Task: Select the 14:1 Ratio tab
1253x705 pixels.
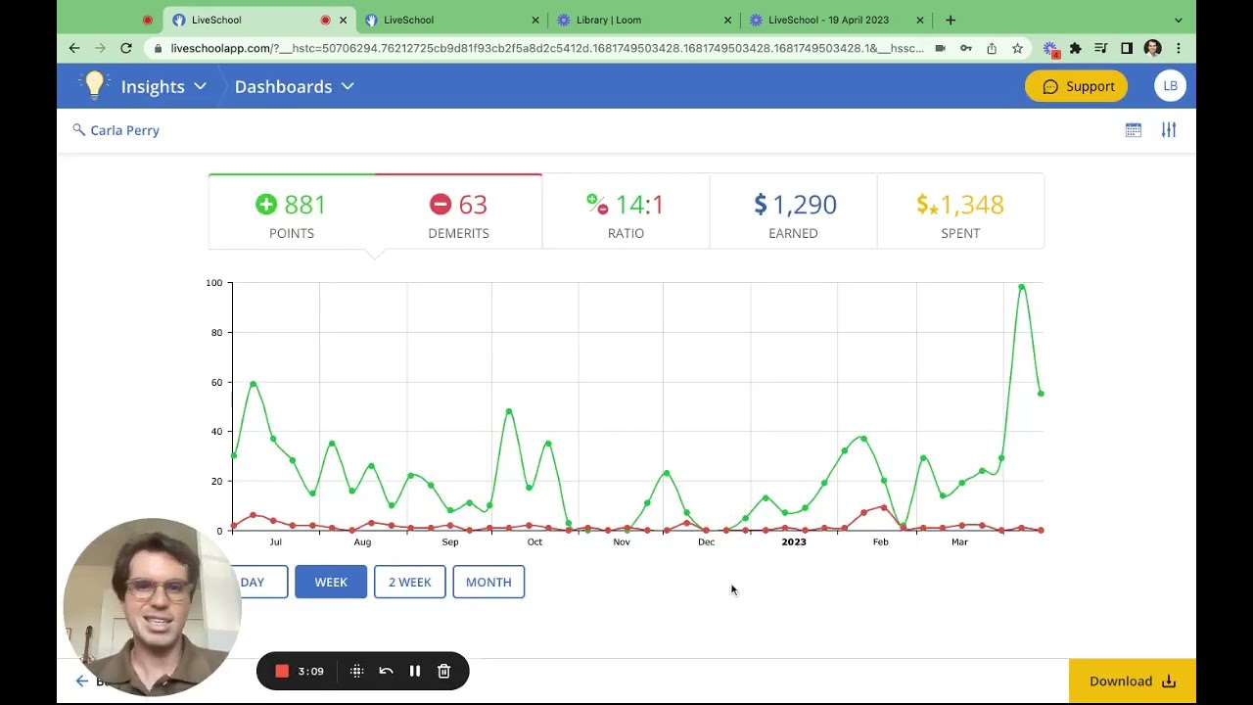Action: click(626, 212)
